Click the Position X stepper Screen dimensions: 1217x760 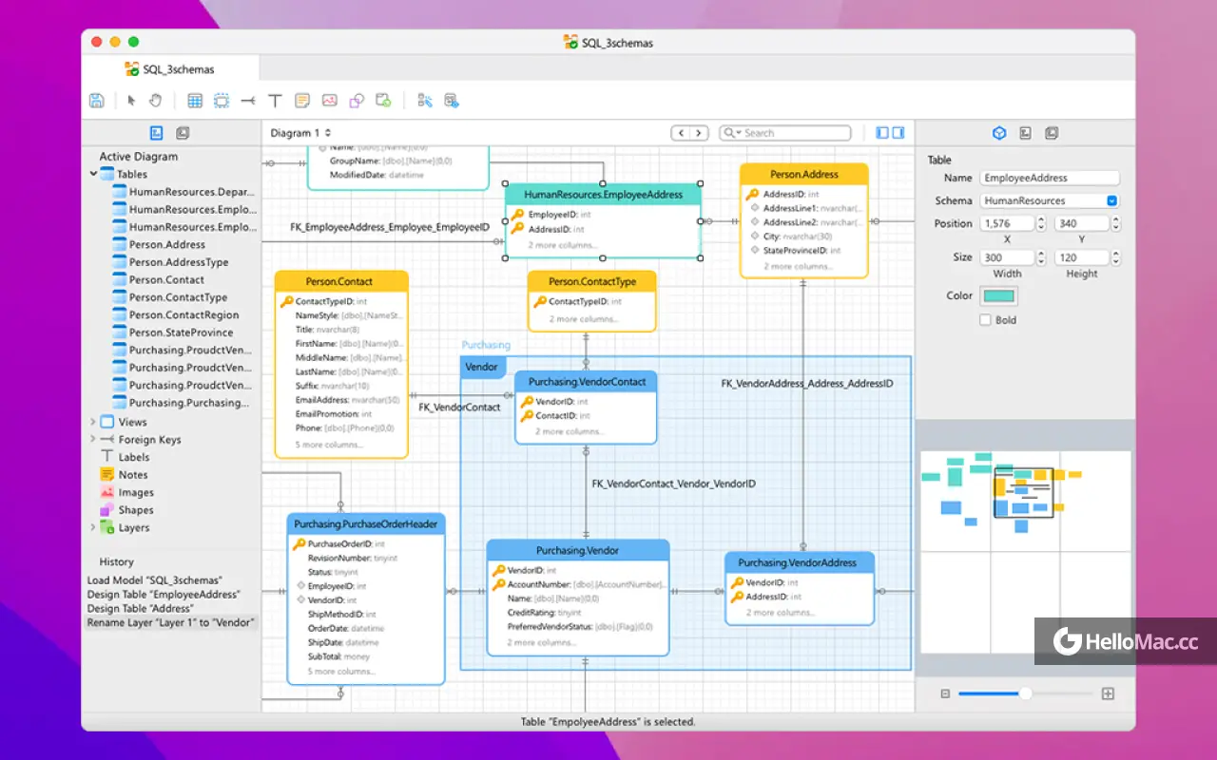(1041, 223)
